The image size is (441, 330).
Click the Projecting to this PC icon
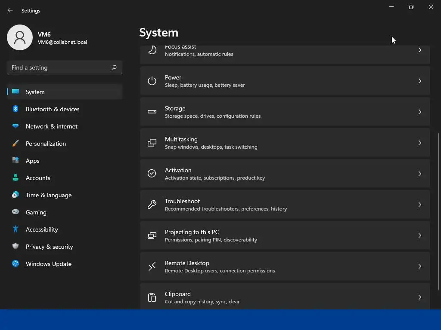(x=152, y=235)
